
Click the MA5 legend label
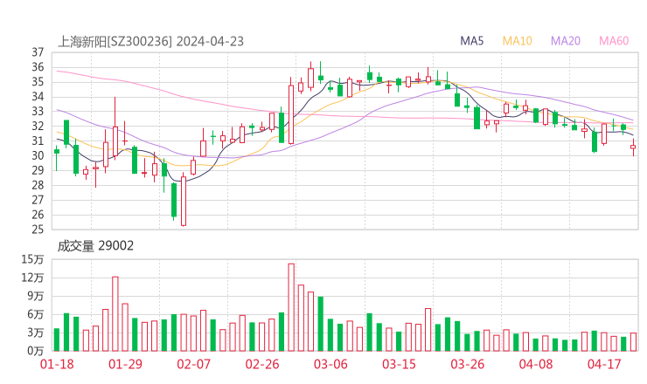coord(472,40)
